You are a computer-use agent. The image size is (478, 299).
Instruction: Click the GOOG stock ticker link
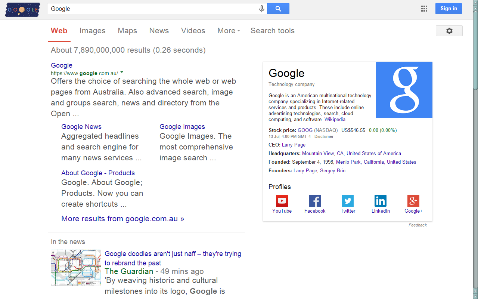(x=305, y=130)
